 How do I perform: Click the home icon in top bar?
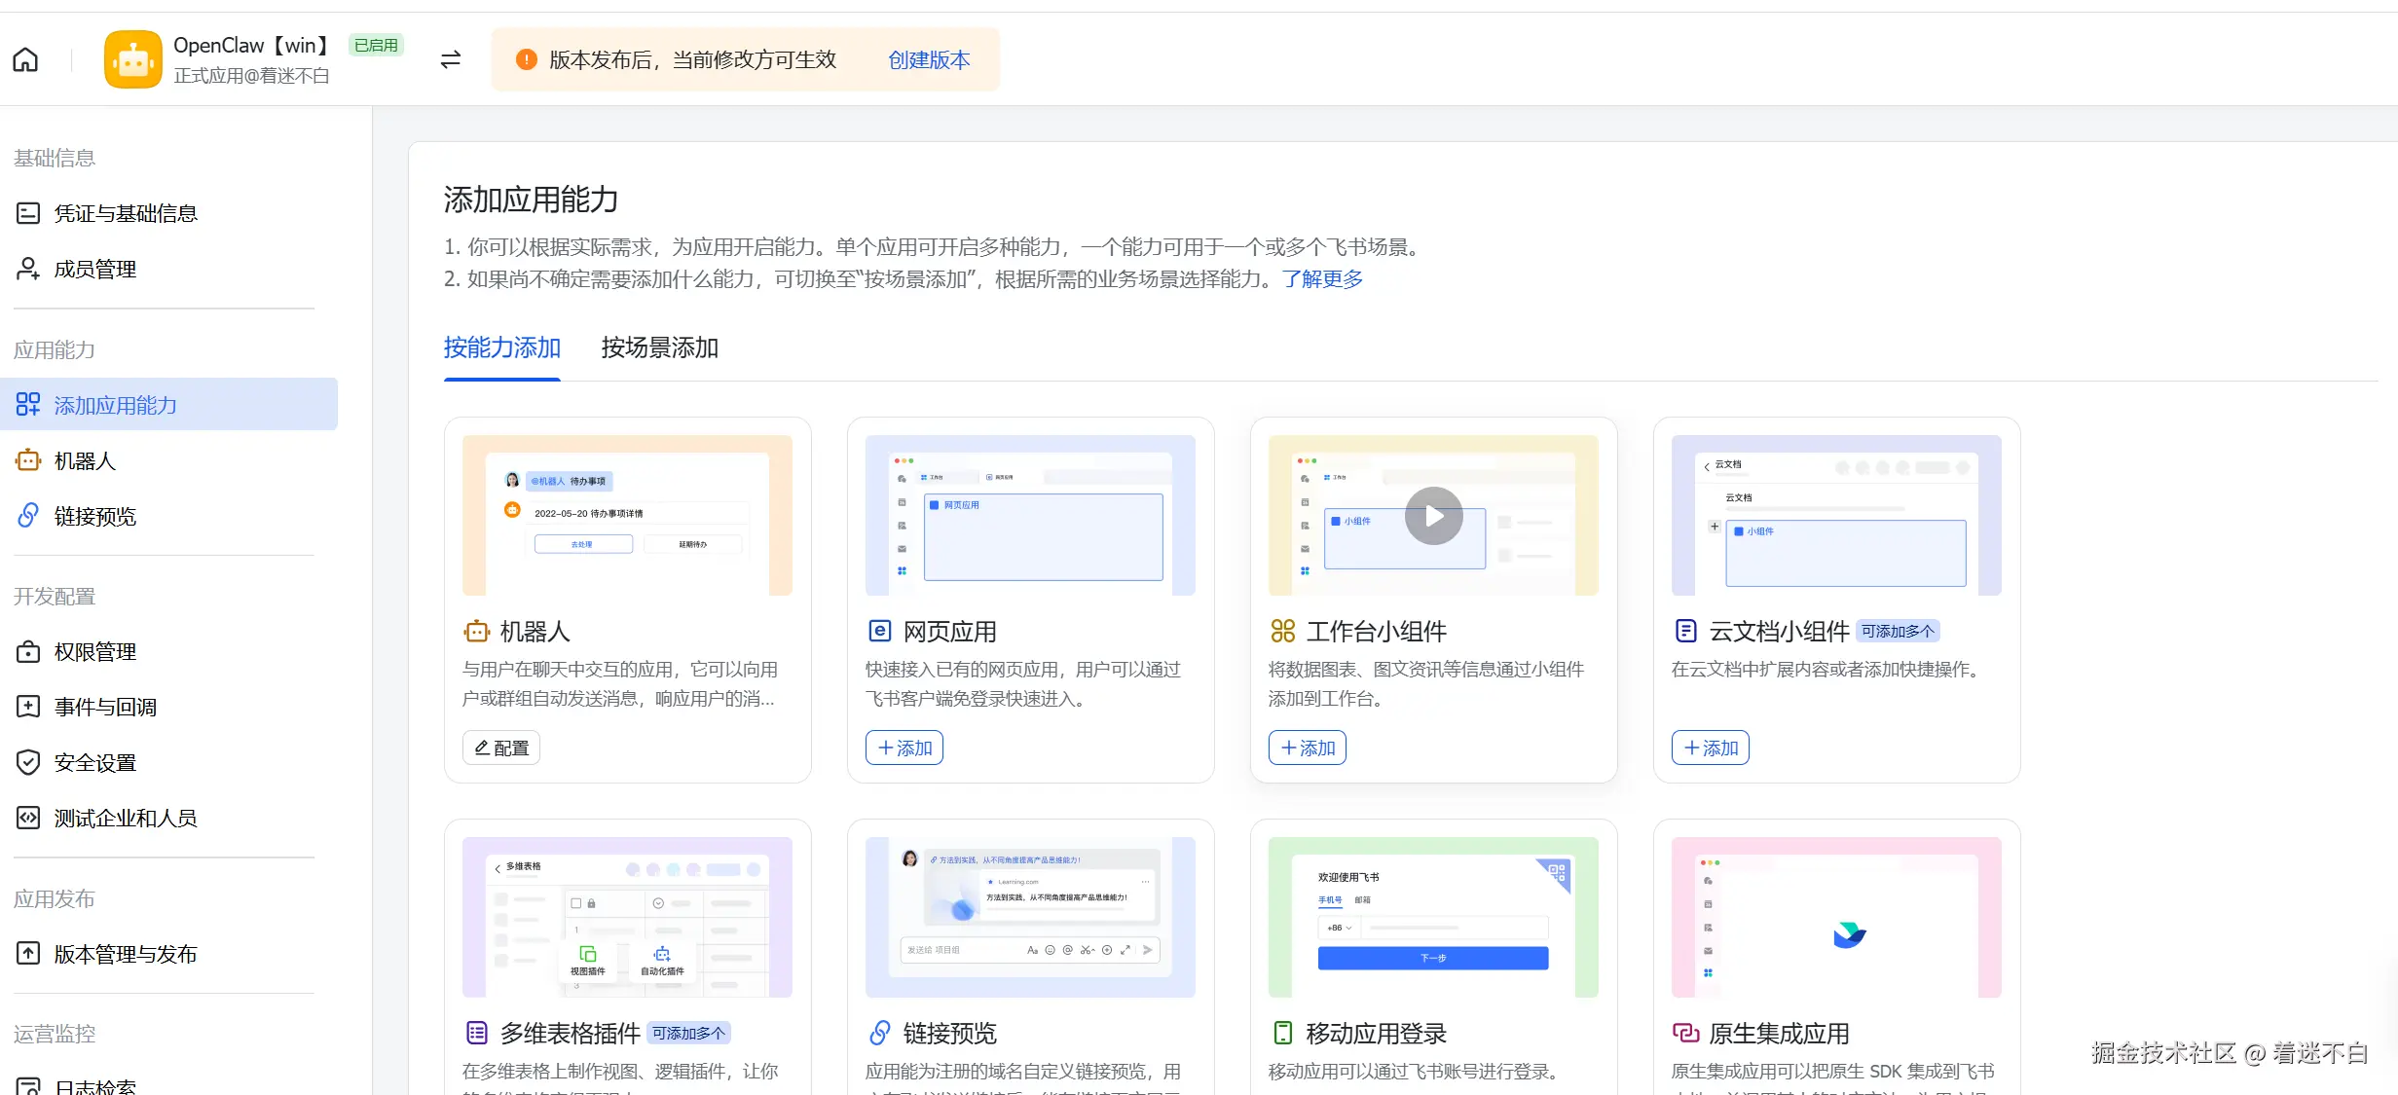(x=25, y=59)
